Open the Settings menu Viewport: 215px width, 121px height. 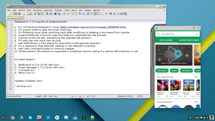(x=58, y=10)
